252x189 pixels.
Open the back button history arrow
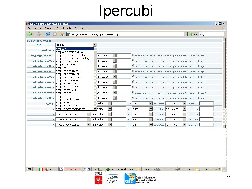coord(34,34)
